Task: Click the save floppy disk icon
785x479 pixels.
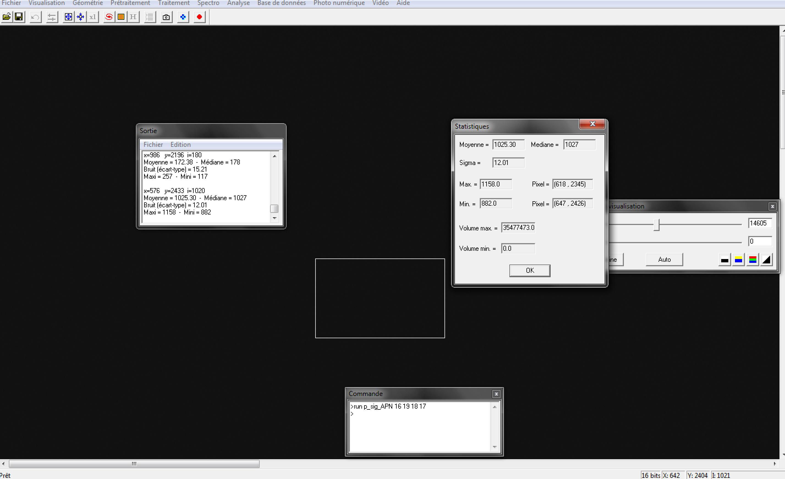Action: click(x=19, y=17)
